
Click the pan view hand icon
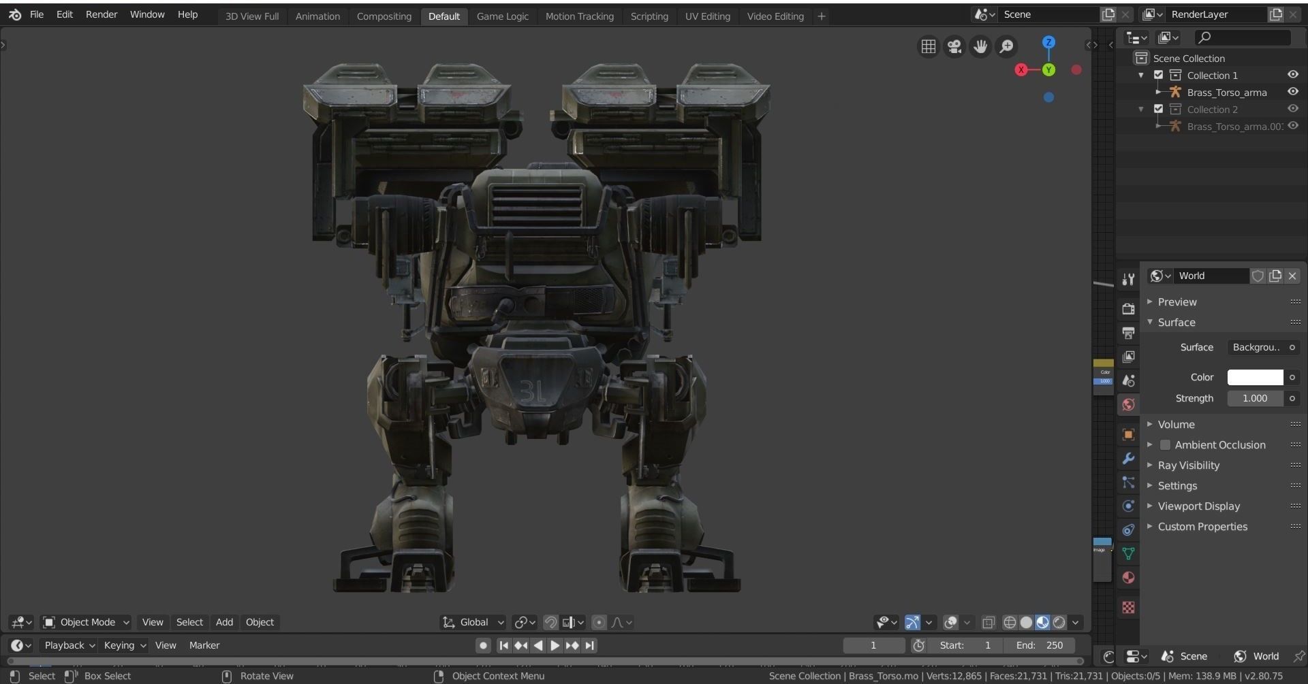pos(980,46)
